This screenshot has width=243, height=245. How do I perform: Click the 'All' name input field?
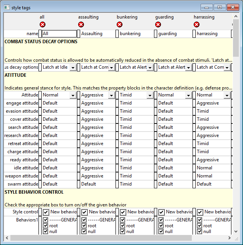coord(59,34)
